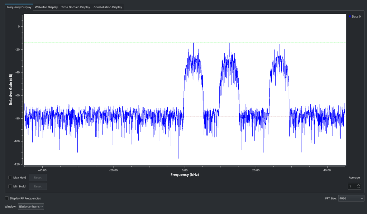Switch to the Waterfall Display tab
367x214 pixels.
coord(46,7)
